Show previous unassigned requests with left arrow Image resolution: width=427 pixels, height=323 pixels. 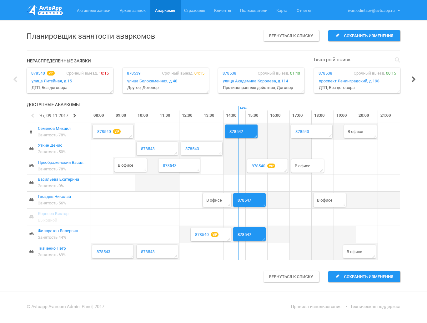[x=15, y=79]
